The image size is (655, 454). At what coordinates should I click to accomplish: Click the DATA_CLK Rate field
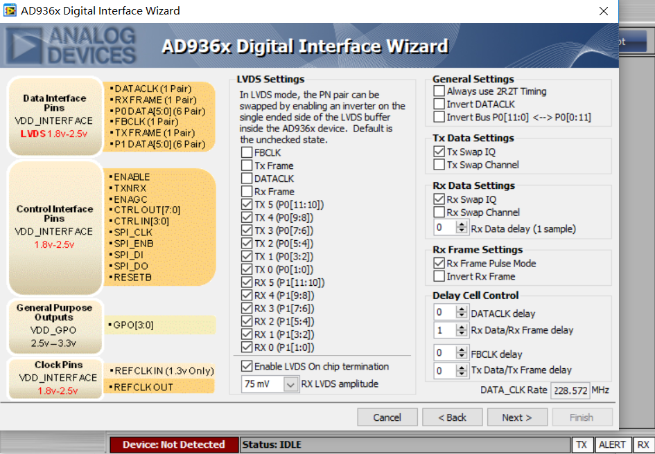[570, 391]
